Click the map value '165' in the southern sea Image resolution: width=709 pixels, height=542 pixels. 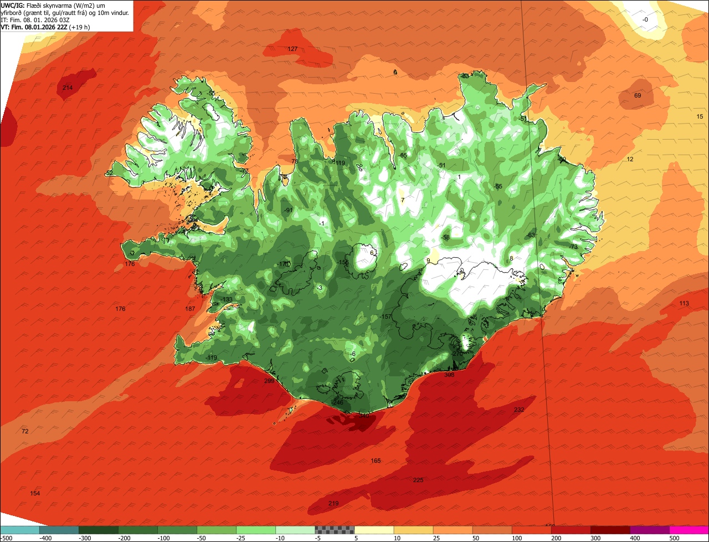pyautogui.click(x=376, y=461)
